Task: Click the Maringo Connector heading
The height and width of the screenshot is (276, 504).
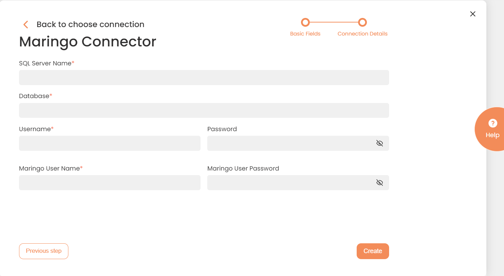Action: (x=87, y=41)
